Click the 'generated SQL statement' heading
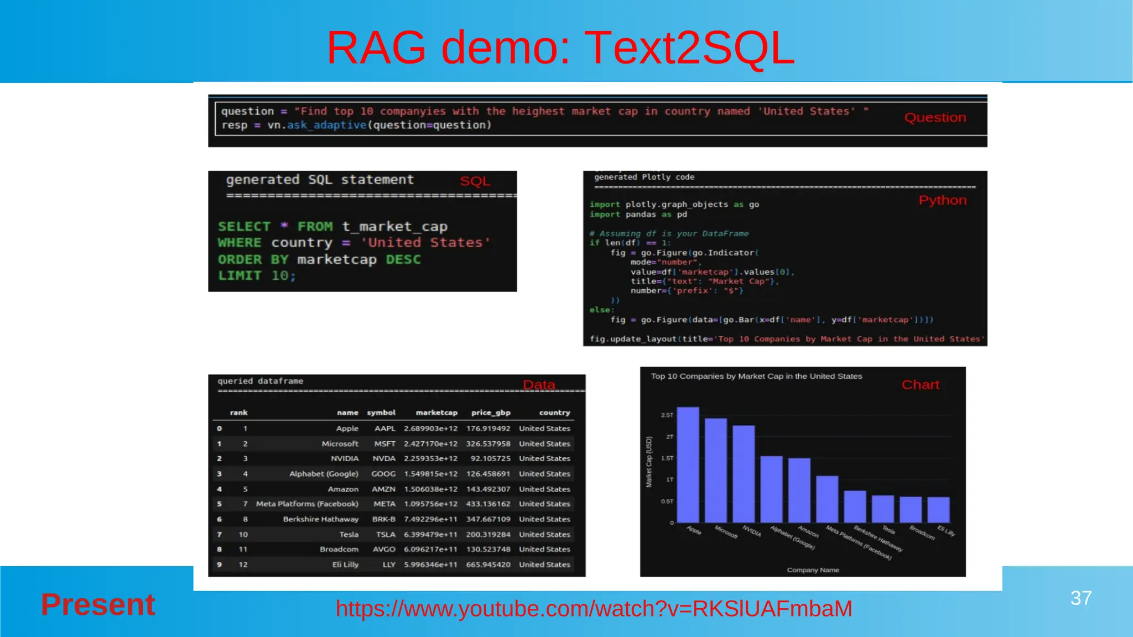 [x=320, y=180]
